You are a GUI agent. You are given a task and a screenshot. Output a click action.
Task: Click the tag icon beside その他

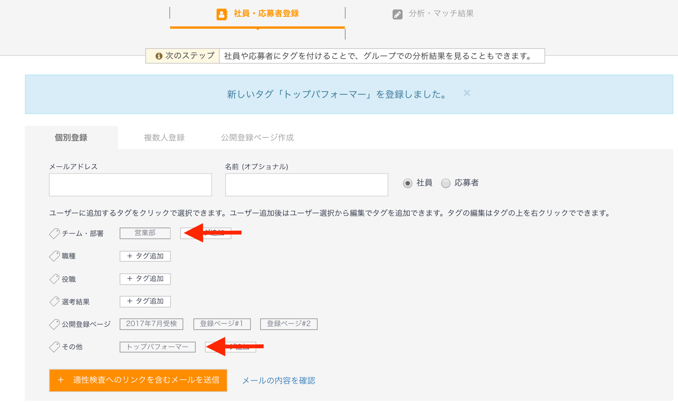coord(54,347)
